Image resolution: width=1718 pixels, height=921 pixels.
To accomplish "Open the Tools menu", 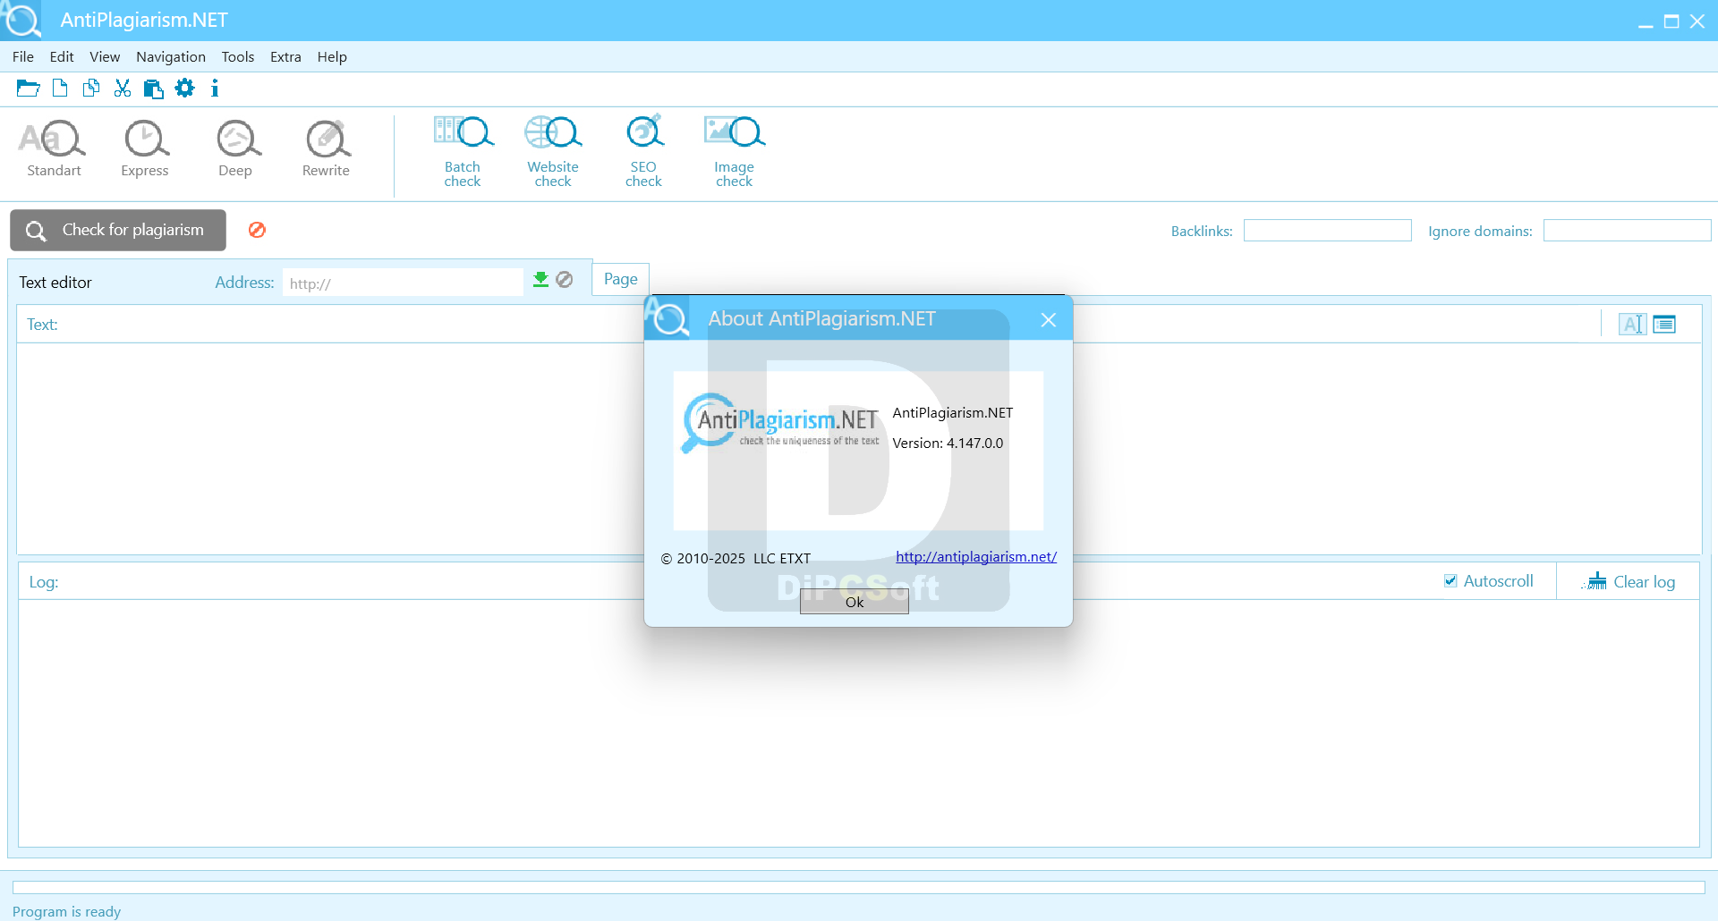I will click(238, 57).
